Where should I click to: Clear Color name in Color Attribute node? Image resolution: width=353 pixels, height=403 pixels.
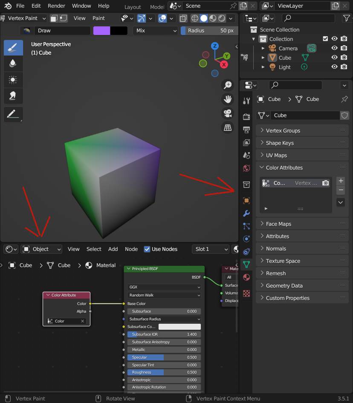[x=83, y=321]
